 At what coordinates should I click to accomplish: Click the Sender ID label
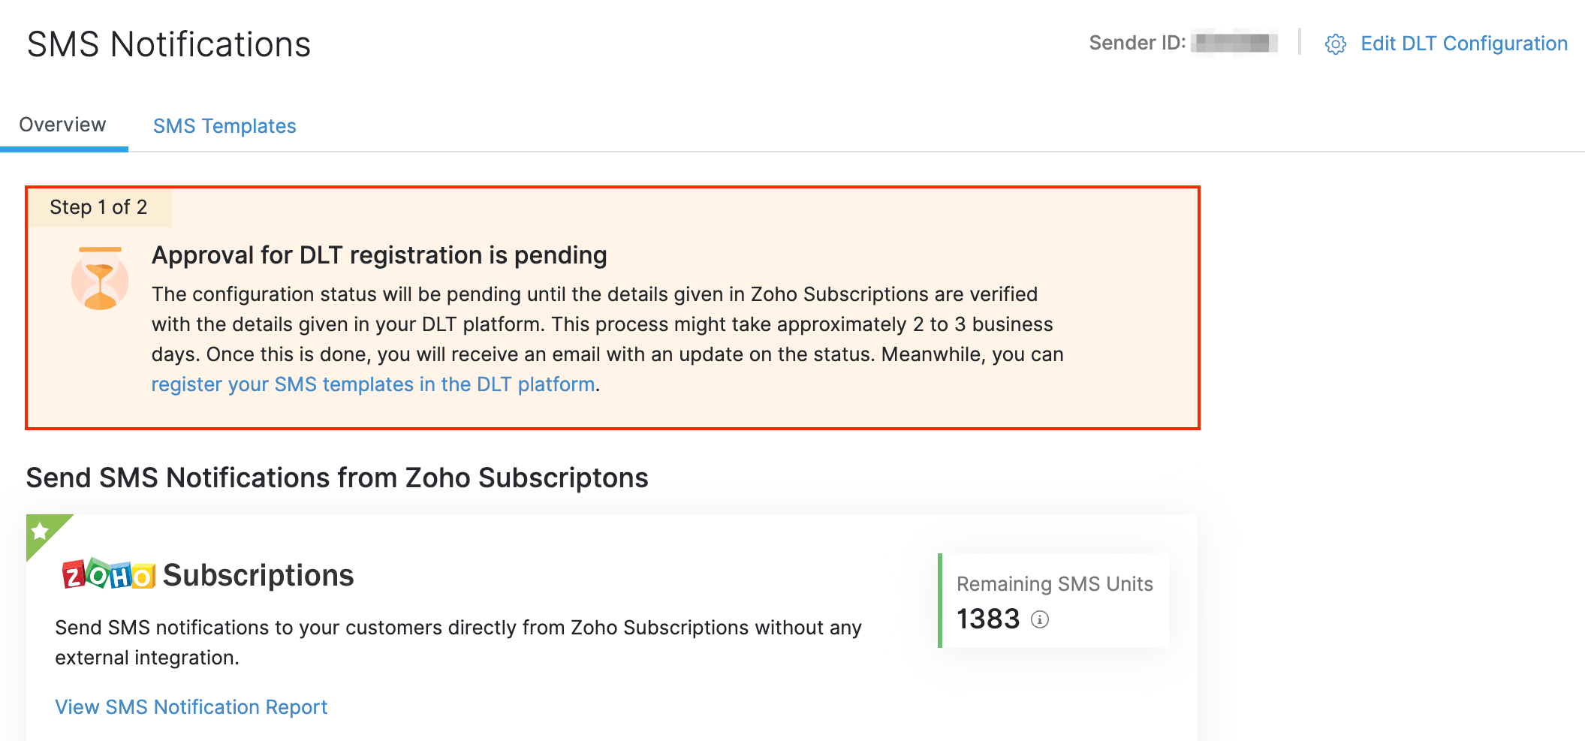pos(1137,43)
